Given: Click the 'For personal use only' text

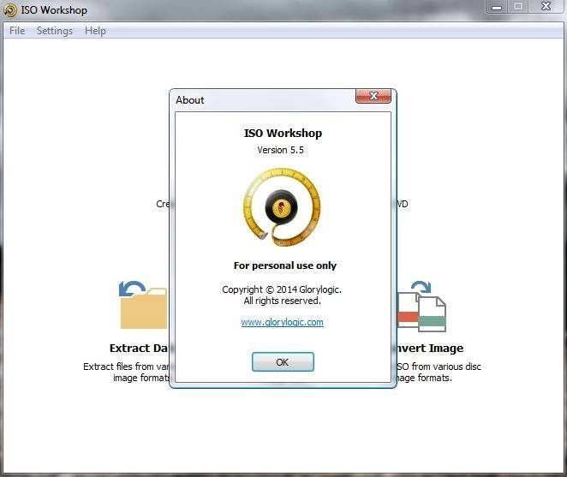Looking at the screenshot, I should click(x=285, y=265).
